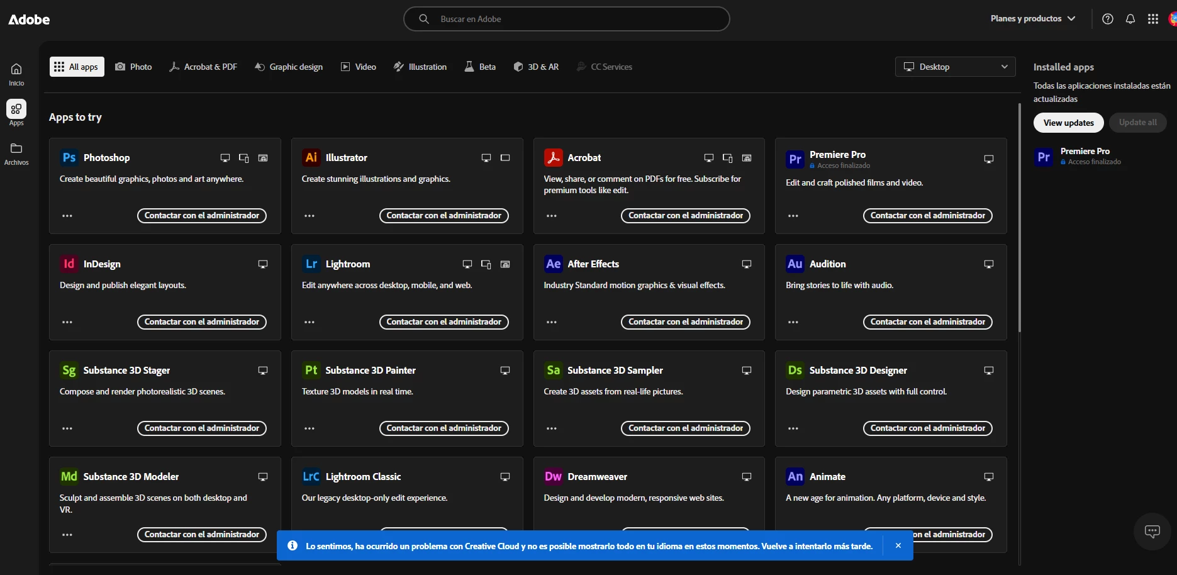Click the Apps to try heading
This screenshot has height=575, width=1177.
[x=75, y=117]
